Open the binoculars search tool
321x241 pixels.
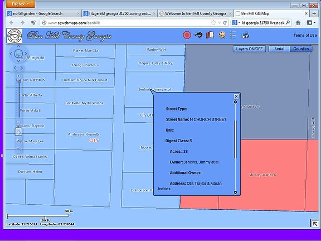coord(198,35)
